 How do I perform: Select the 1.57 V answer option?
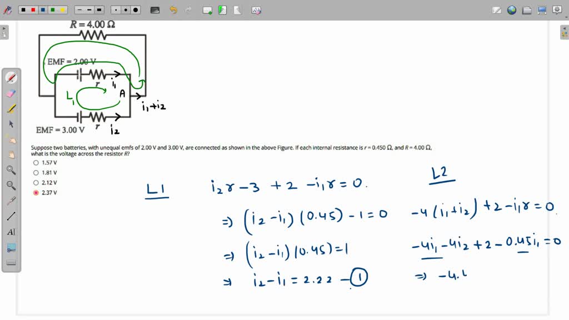point(36,162)
